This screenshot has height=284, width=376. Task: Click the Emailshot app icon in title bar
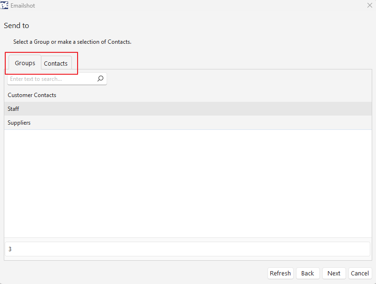click(x=4, y=5)
